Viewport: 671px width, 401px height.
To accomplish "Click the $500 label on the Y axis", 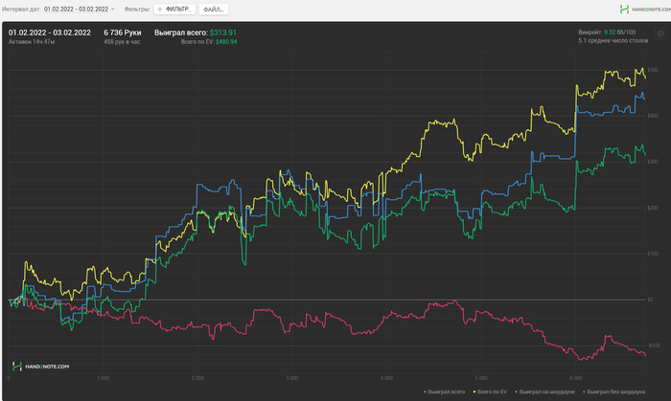I will point(653,70).
